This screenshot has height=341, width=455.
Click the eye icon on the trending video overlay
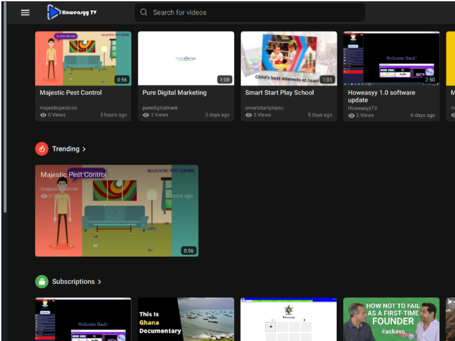coord(44,196)
